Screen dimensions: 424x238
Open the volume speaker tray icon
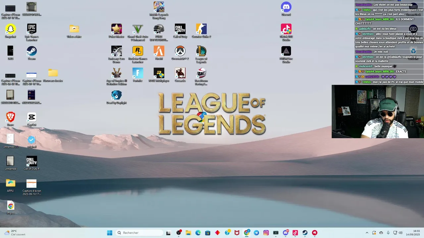400,233
